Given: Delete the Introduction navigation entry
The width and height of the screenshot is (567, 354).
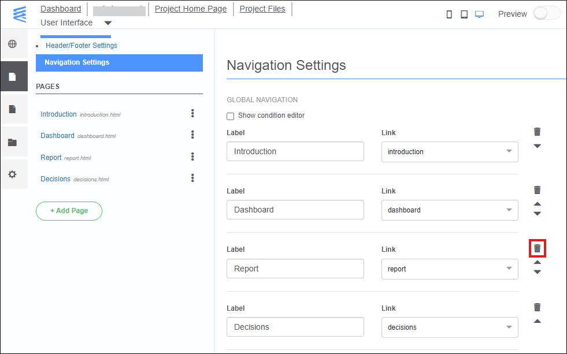Looking at the screenshot, I should [537, 132].
